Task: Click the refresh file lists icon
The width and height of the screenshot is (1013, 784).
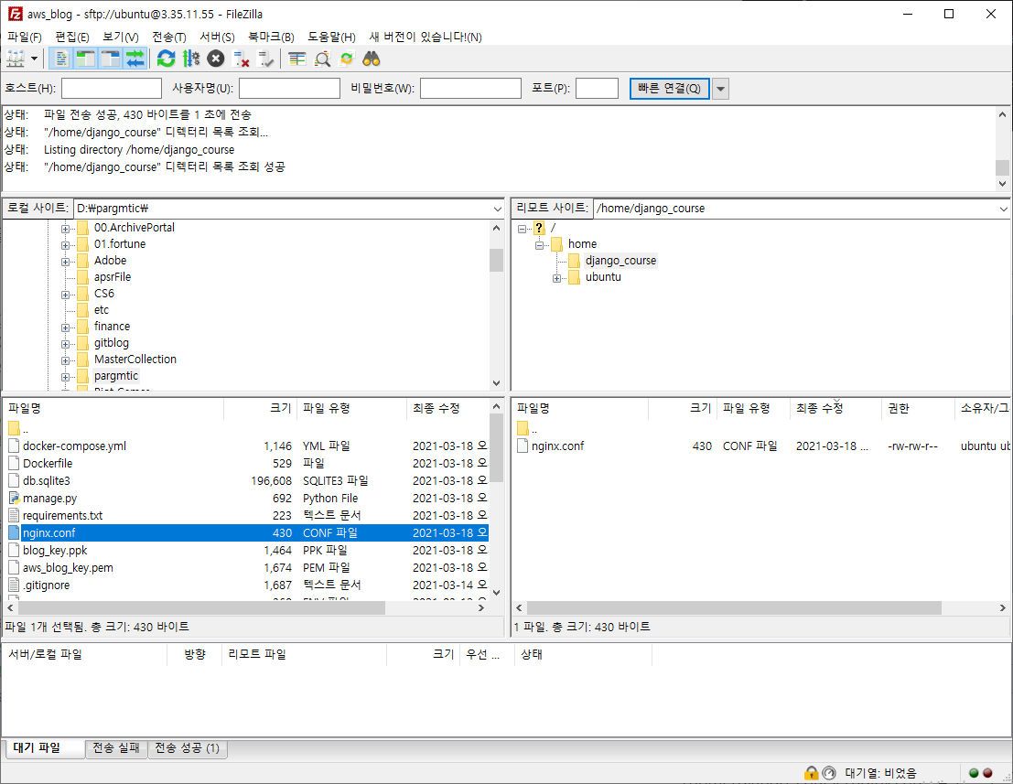Action: pyautogui.click(x=166, y=59)
